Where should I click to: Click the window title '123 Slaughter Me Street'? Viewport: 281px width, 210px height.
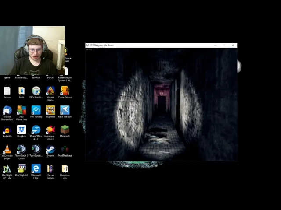pyautogui.click(x=101, y=45)
